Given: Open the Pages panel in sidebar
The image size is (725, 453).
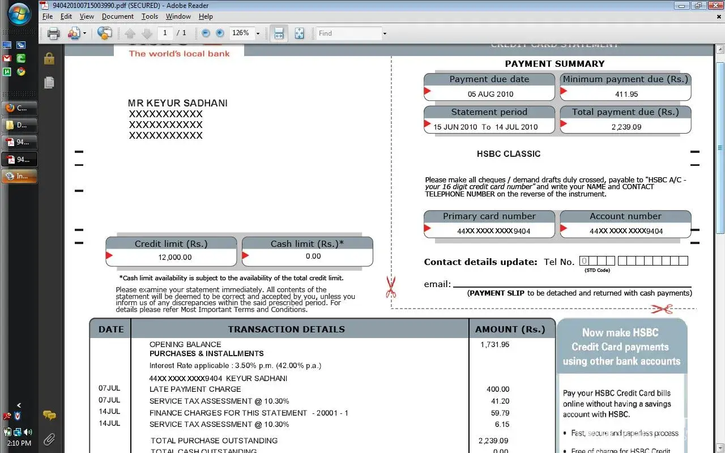Looking at the screenshot, I should click(49, 83).
